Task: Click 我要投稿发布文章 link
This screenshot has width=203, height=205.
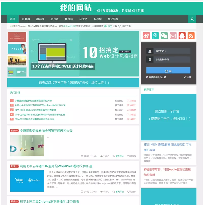Action: (x=158, y=77)
